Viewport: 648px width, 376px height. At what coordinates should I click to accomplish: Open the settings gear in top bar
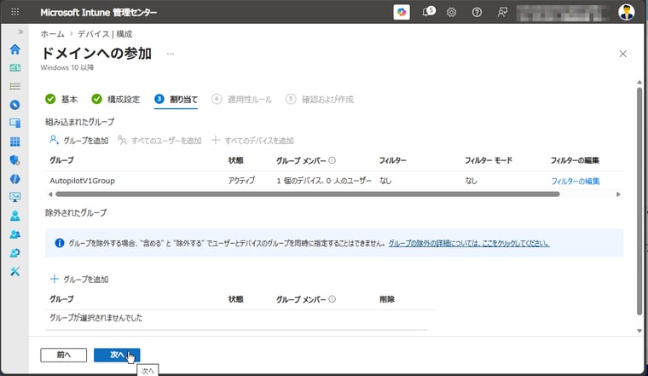pos(451,13)
